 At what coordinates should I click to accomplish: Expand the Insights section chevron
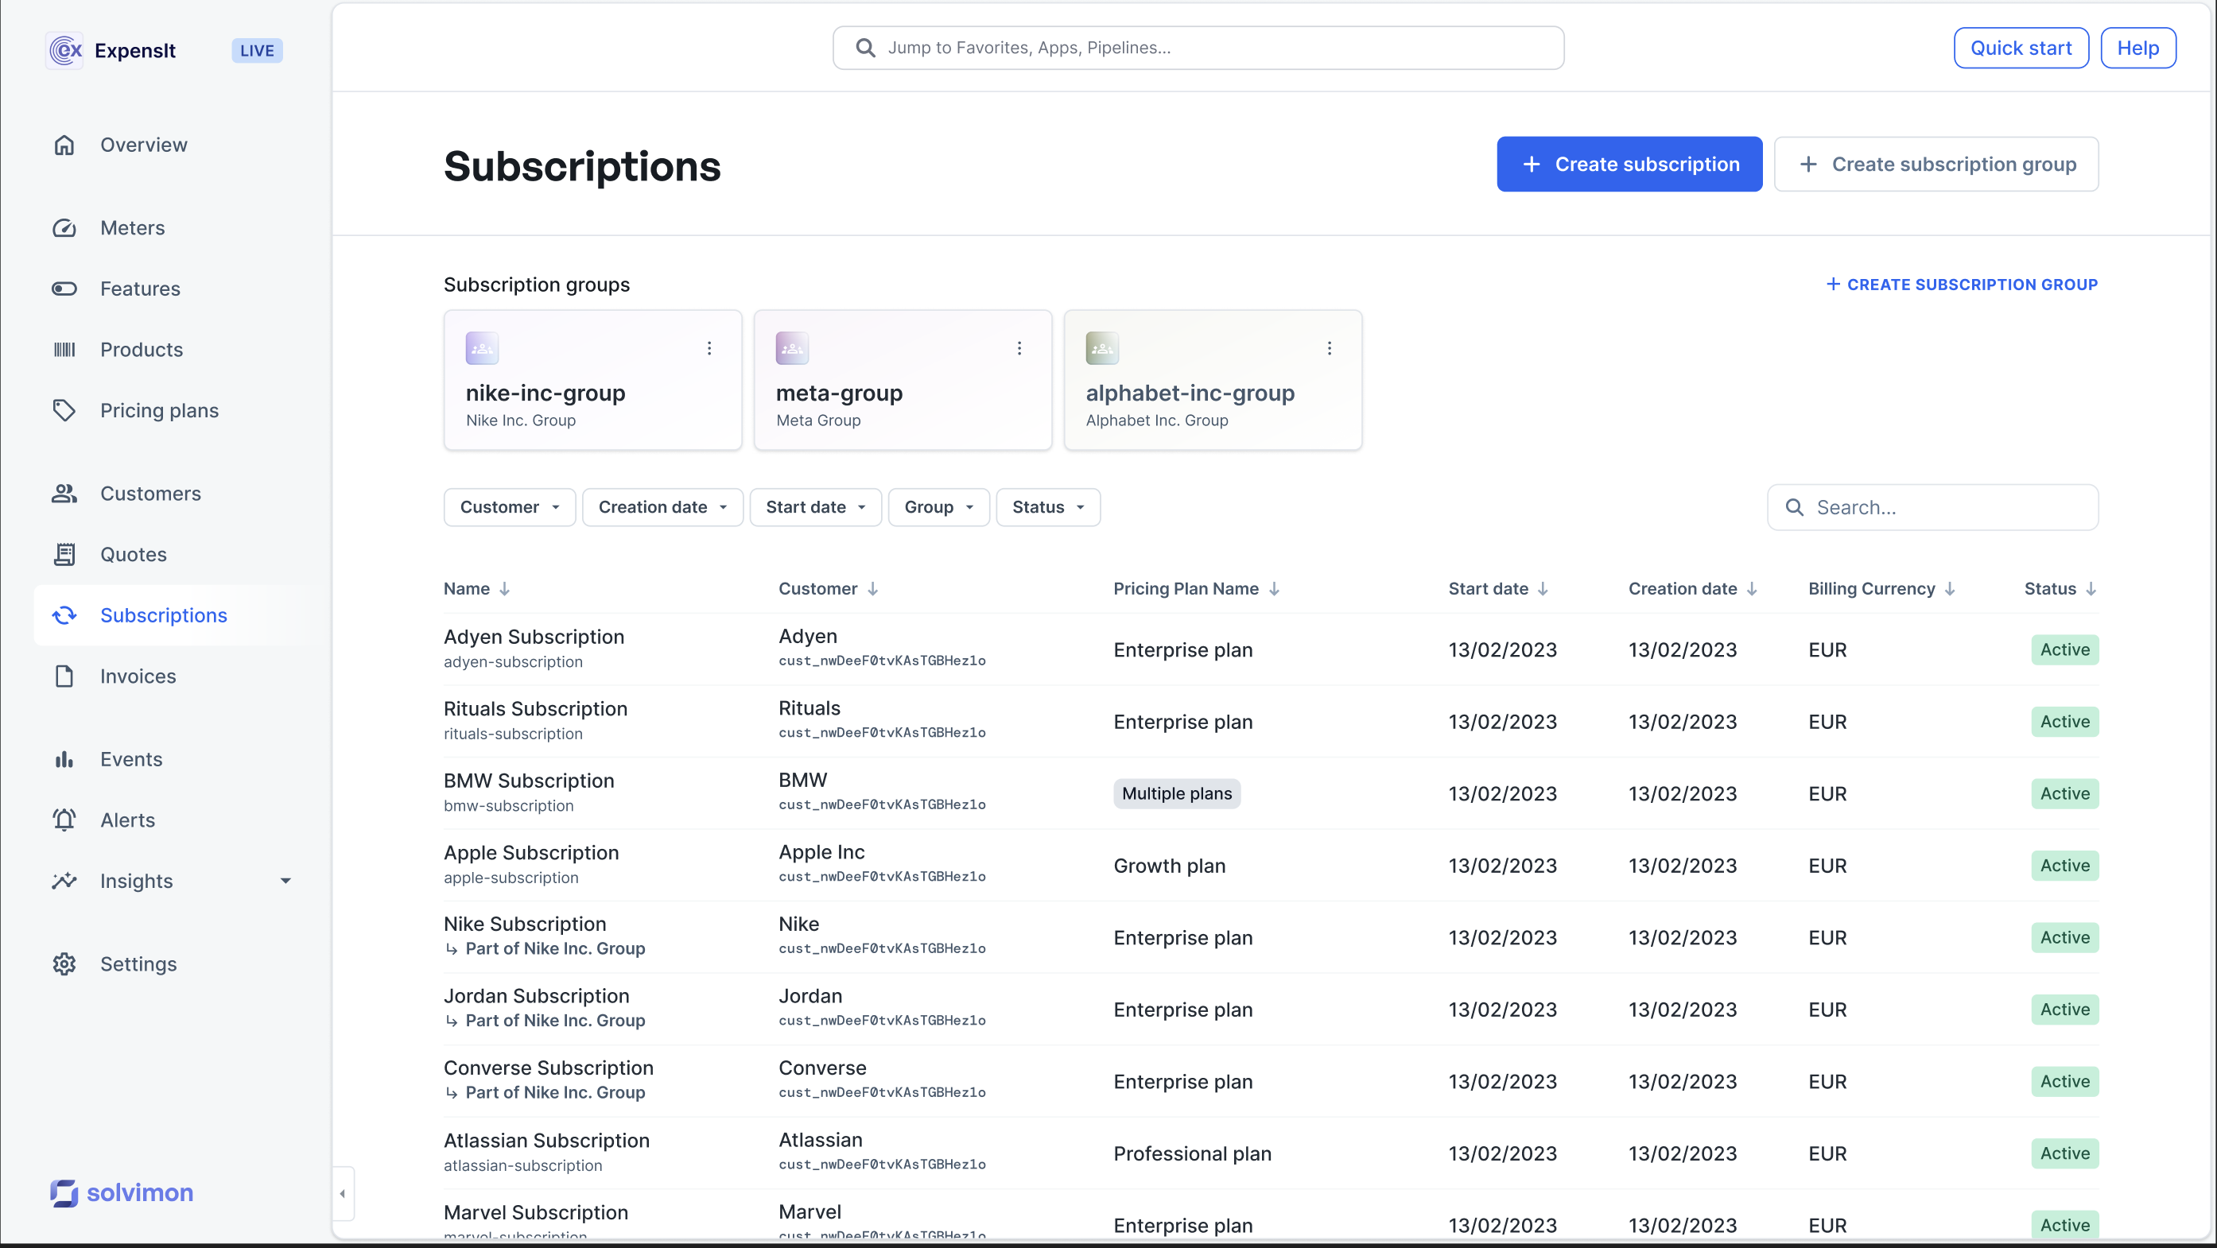[x=285, y=881]
